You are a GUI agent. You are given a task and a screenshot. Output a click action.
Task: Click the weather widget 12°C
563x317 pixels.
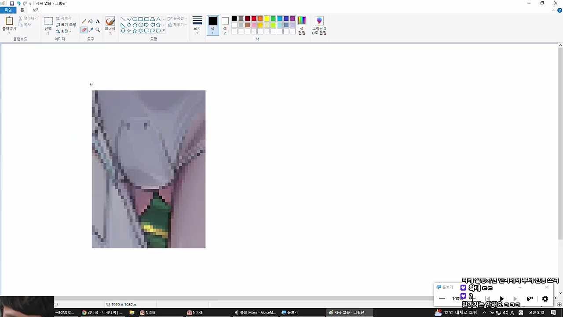coord(456,313)
